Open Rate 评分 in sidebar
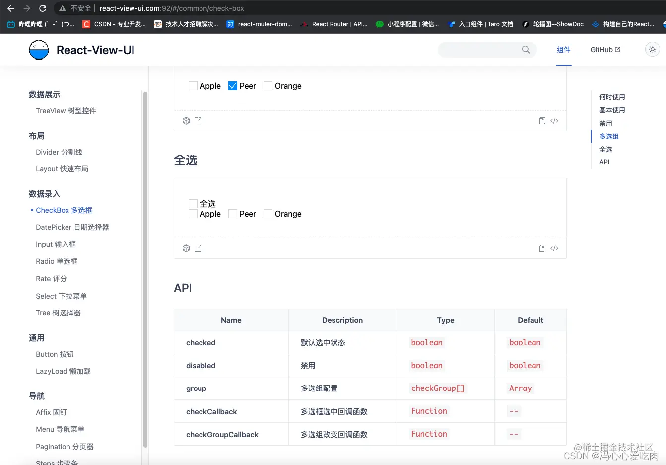Viewport: 666px width, 465px height. point(51,279)
